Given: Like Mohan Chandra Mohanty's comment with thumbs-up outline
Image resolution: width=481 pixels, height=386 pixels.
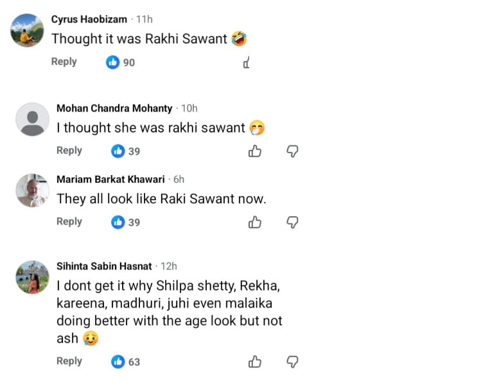Looking at the screenshot, I should (255, 151).
